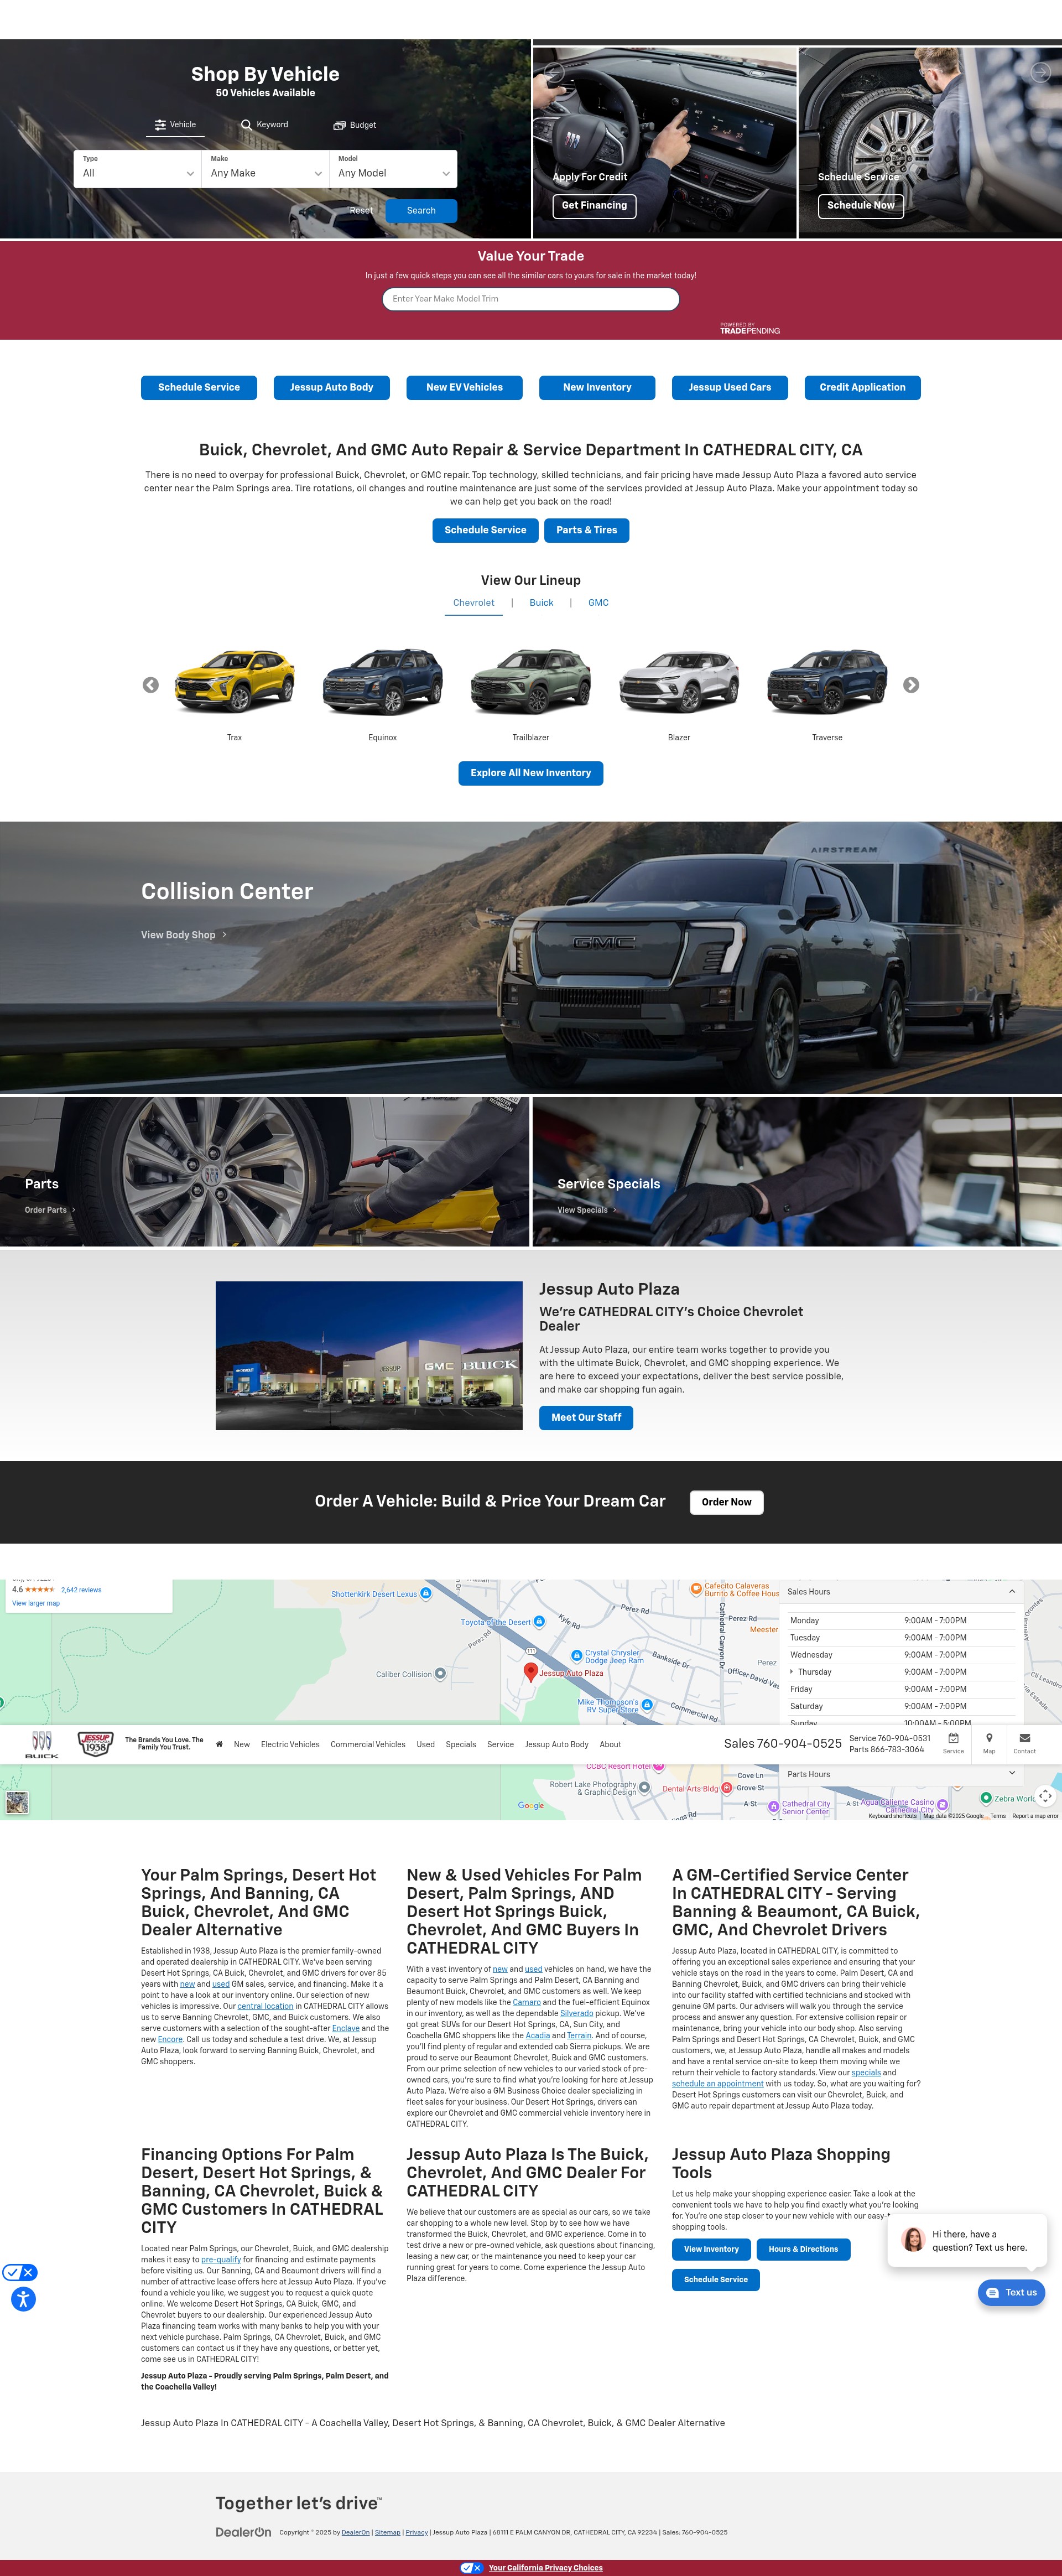Viewport: 1062px width, 2576px height.
Task: Click the chat agent avatar
Action: [913, 2240]
